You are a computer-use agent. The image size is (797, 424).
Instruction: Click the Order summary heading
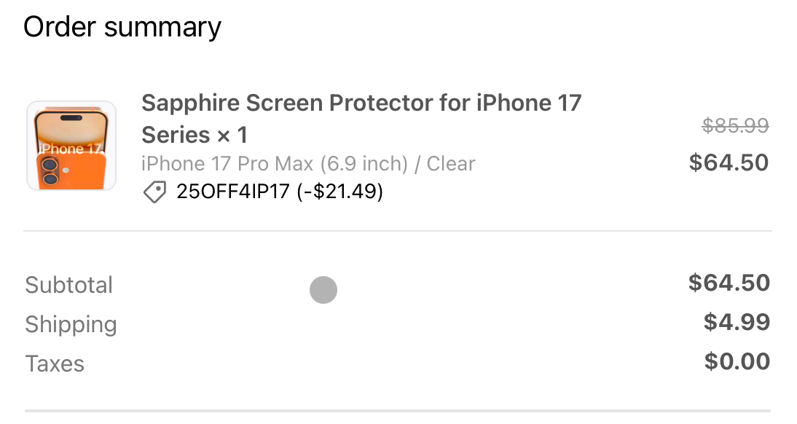[x=122, y=28]
